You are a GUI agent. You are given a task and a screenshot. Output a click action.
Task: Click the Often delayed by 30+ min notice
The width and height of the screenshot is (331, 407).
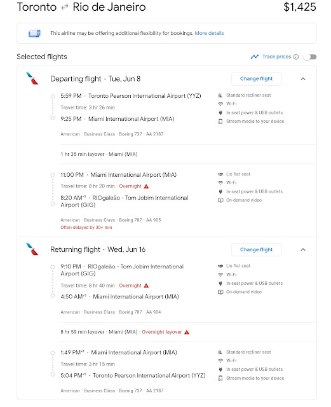pyautogui.click(x=86, y=228)
